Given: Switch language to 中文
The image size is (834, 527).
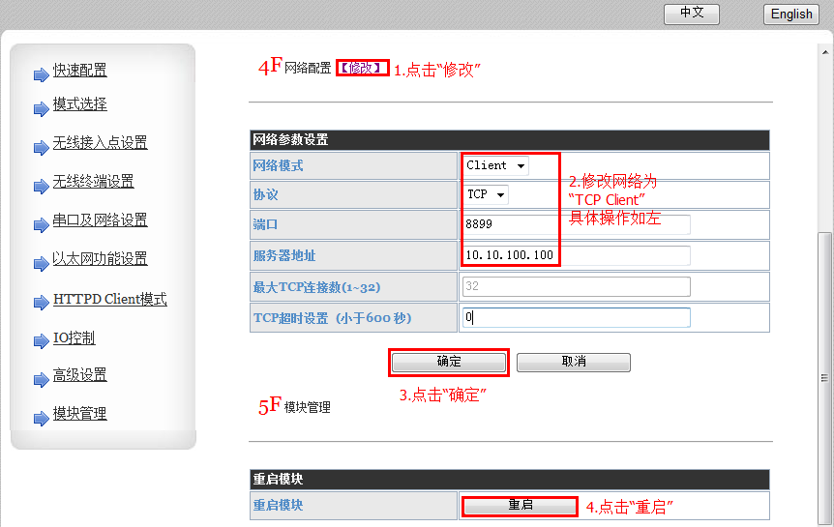Looking at the screenshot, I should (x=691, y=14).
